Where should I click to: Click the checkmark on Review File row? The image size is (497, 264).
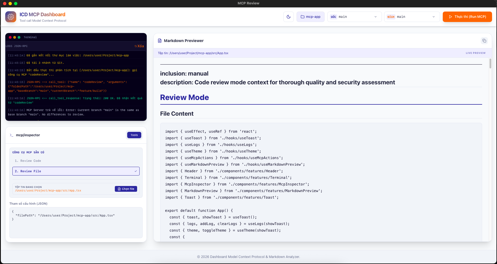pos(136,171)
